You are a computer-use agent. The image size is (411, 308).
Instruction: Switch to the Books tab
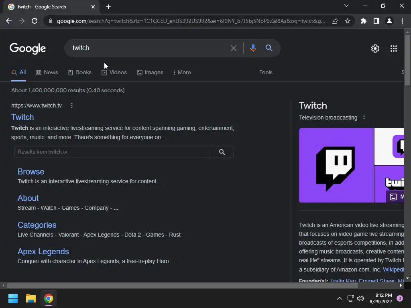pyautogui.click(x=80, y=73)
